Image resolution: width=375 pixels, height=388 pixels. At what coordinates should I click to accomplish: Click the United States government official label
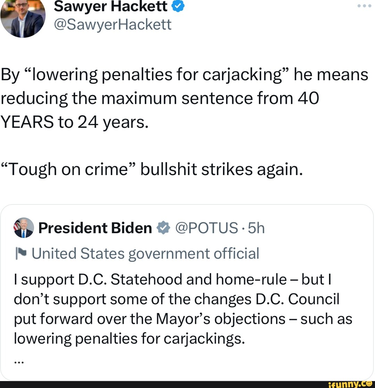point(145,254)
